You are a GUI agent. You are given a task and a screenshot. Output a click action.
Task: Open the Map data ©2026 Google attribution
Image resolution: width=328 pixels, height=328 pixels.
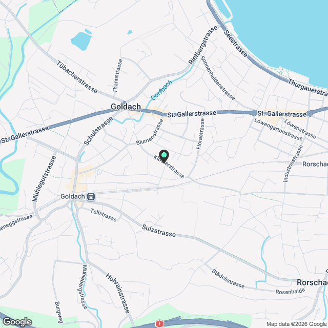pyautogui.click(x=297, y=324)
